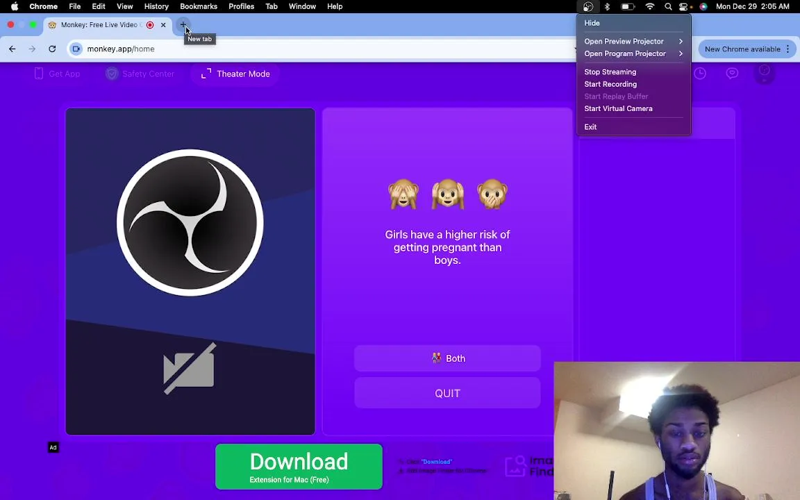
Task: Open the Help menu
Action: tap(335, 7)
